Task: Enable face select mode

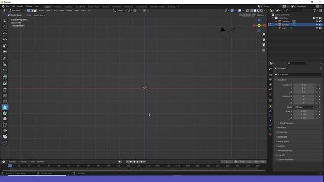Action: pos(35,10)
